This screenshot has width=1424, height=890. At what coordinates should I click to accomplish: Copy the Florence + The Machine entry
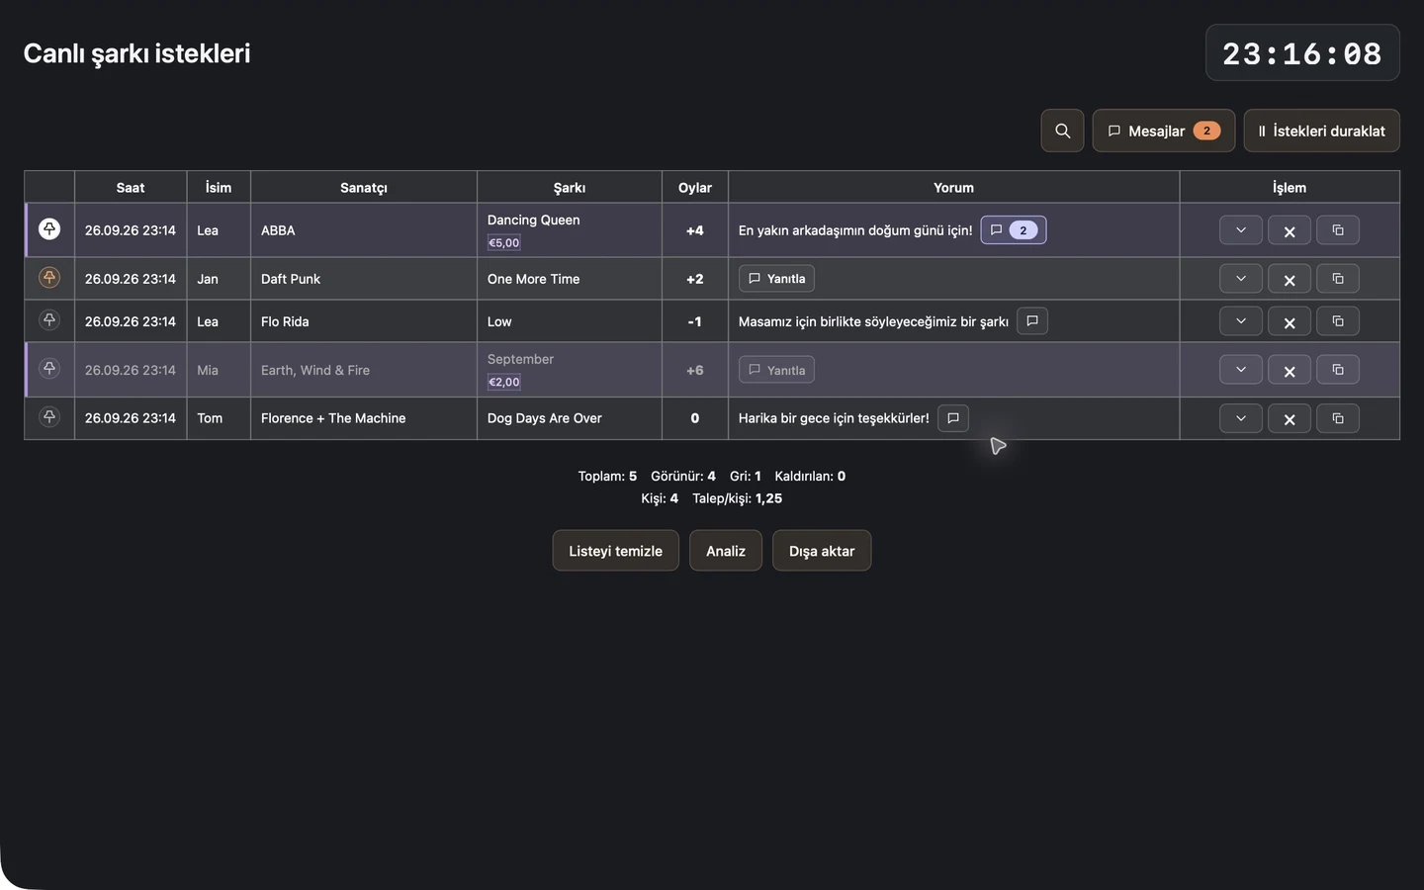1338,418
